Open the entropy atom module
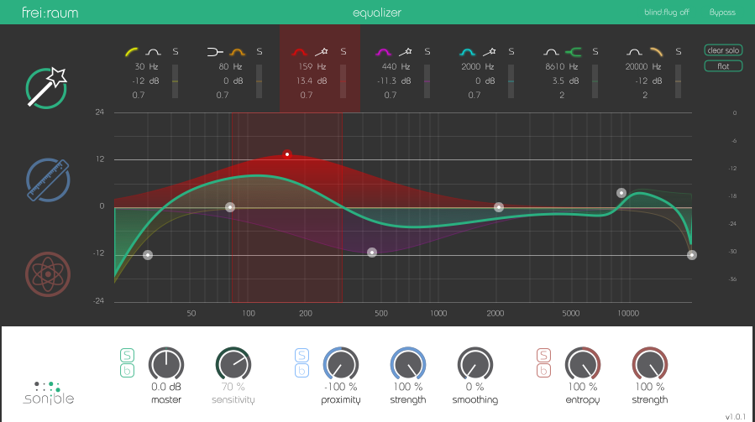This screenshot has height=422, width=755. pyautogui.click(x=48, y=274)
